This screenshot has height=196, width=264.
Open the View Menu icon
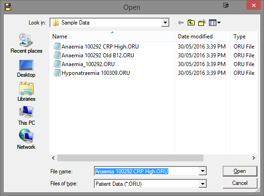(x=215, y=23)
